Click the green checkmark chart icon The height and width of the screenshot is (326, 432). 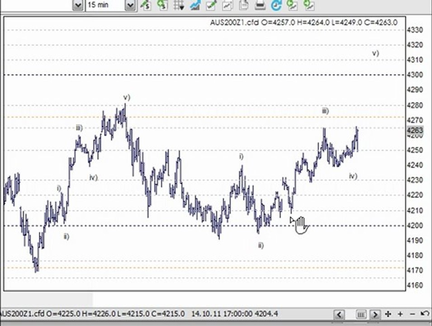click(x=211, y=5)
